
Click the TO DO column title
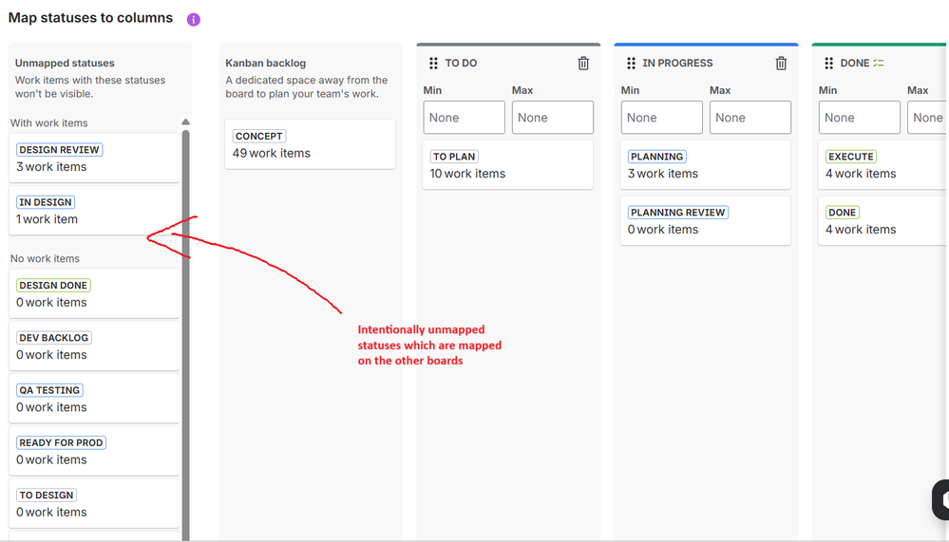click(x=461, y=63)
